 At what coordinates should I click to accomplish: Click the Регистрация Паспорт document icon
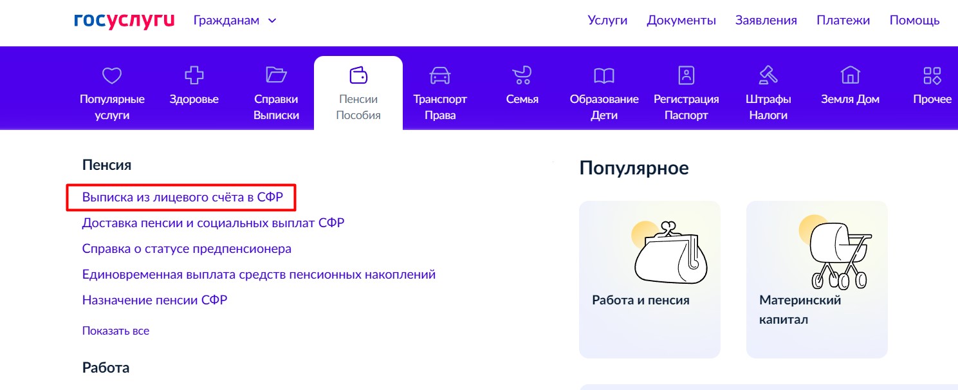686,76
